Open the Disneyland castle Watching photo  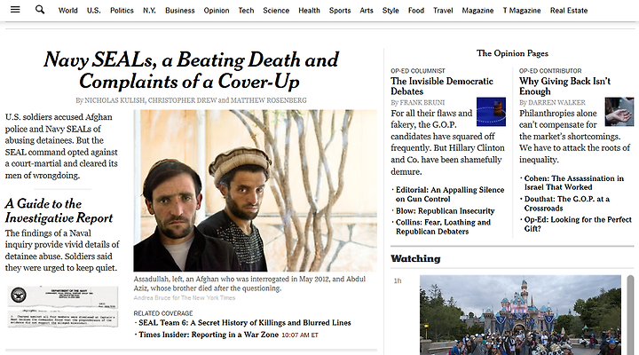[520, 315]
